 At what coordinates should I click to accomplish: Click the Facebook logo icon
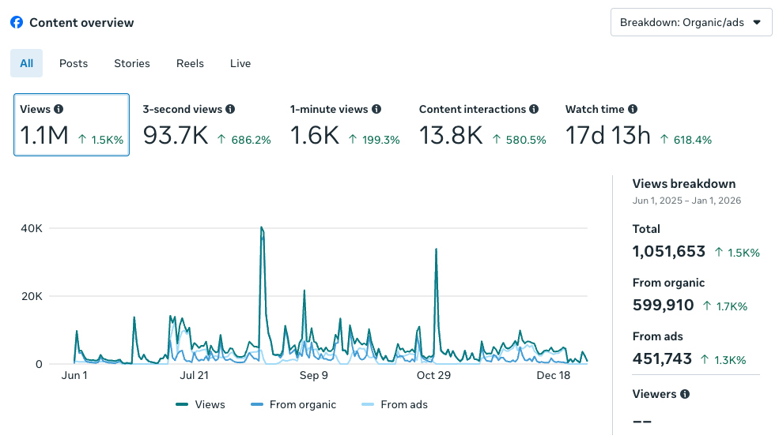pos(17,23)
